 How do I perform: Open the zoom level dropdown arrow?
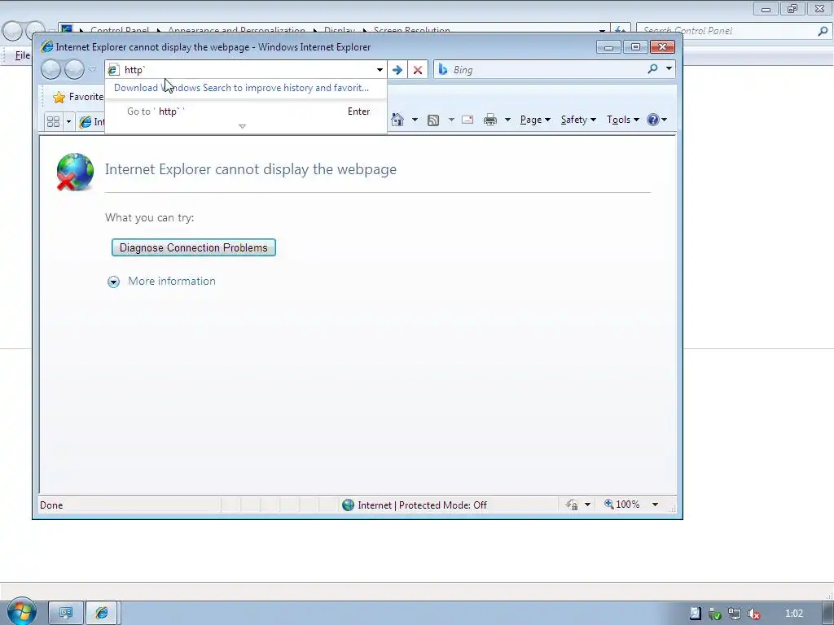click(656, 505)
